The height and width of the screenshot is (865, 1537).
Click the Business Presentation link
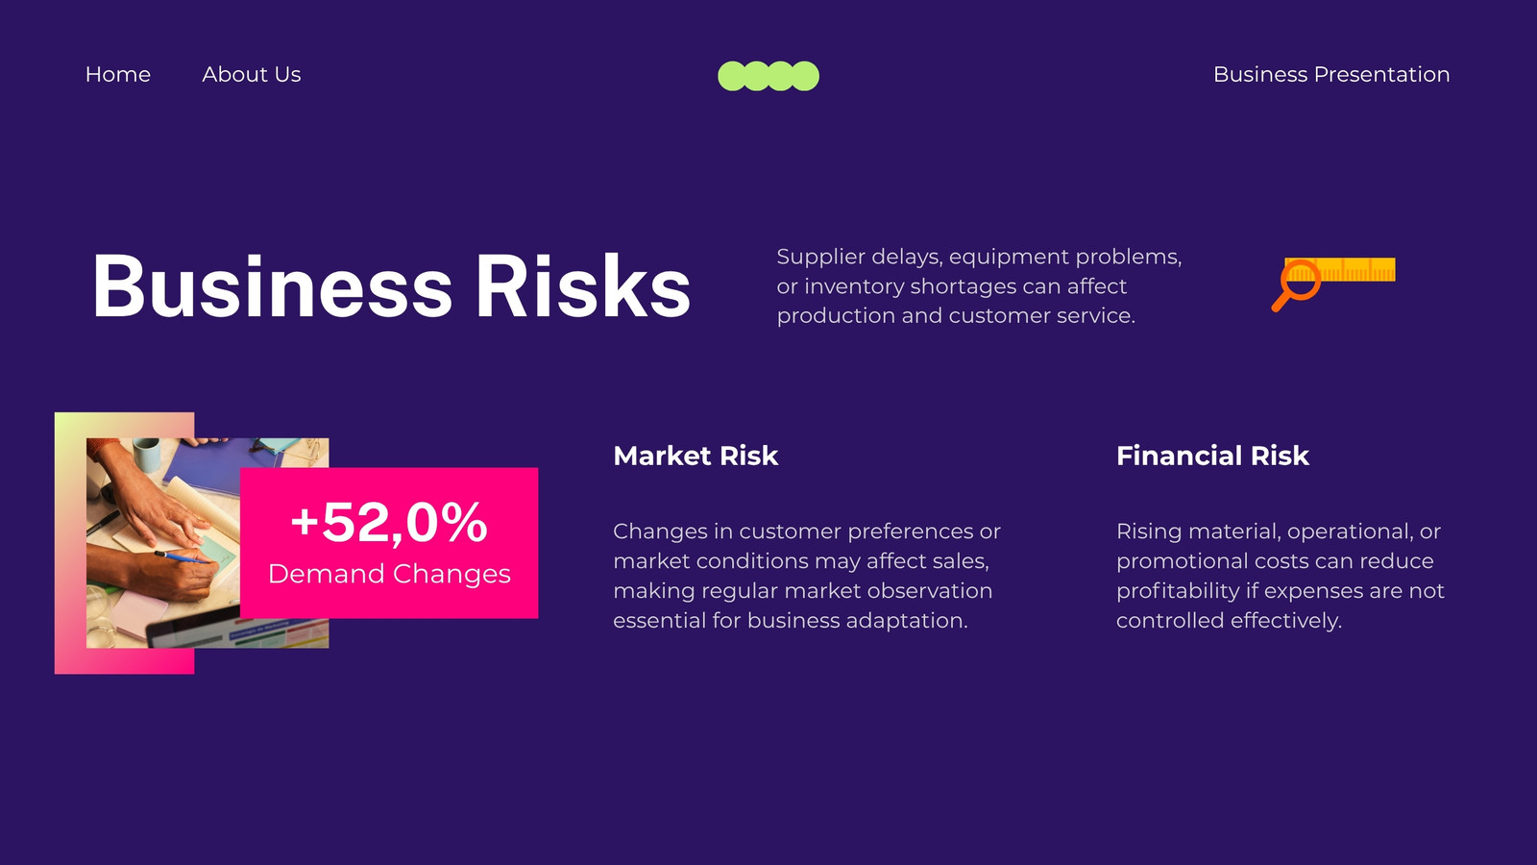click(1331, 74)
